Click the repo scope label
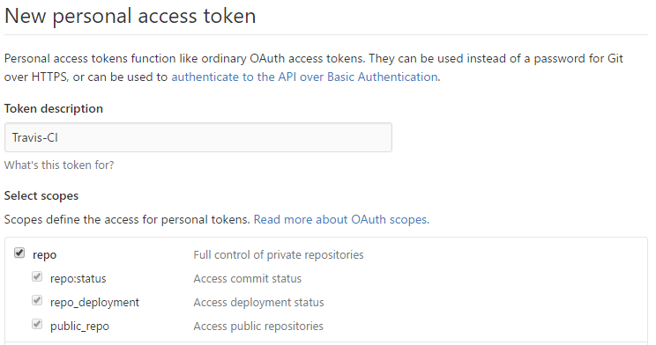This screenshot has height=345, width=656. (x=44, y=254)
